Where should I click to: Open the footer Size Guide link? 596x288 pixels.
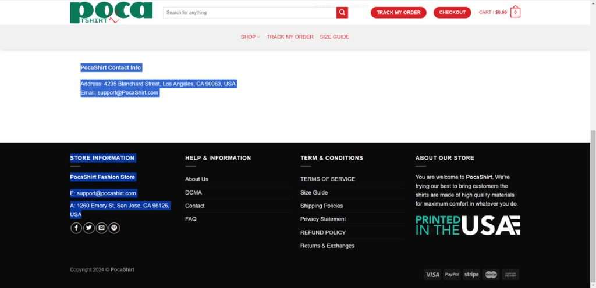[314, 193]
